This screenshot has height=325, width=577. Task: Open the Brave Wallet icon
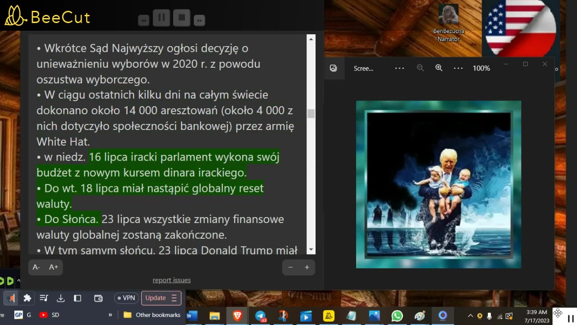click(x=98, y=298)
